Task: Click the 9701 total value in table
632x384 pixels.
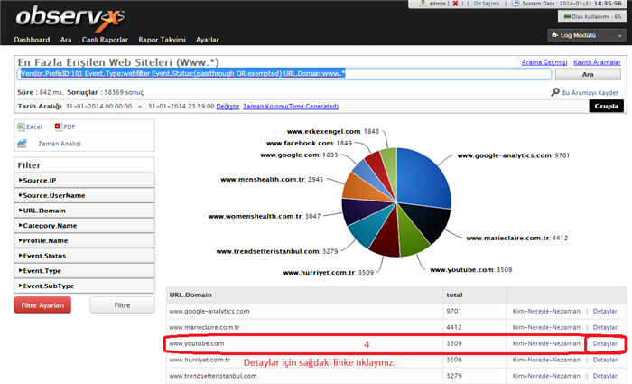Action: [453, 311]
